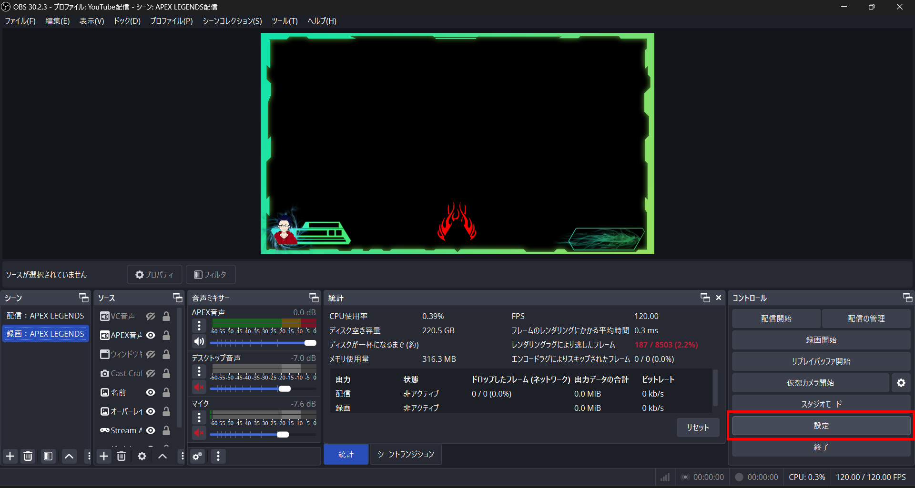
Task: Start streaming with 配信開始 button
Action: (x=775, y=318)
